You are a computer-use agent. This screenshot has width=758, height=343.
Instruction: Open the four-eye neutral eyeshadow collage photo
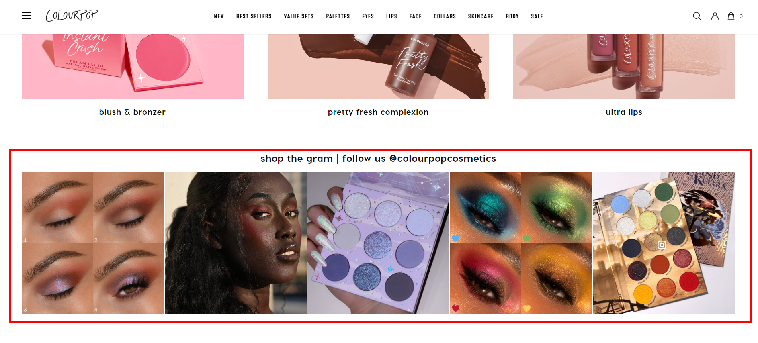93,243
